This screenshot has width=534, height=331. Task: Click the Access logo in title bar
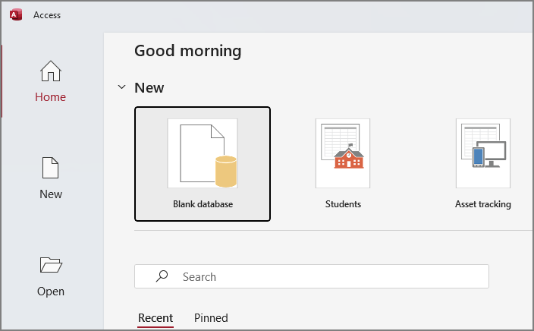16,14
